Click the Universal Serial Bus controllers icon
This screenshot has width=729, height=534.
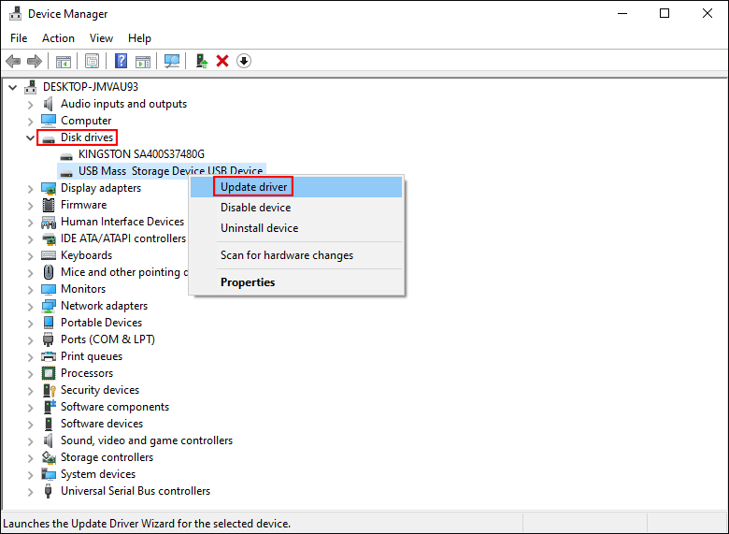pyautogui.click(x=48, y=491)
